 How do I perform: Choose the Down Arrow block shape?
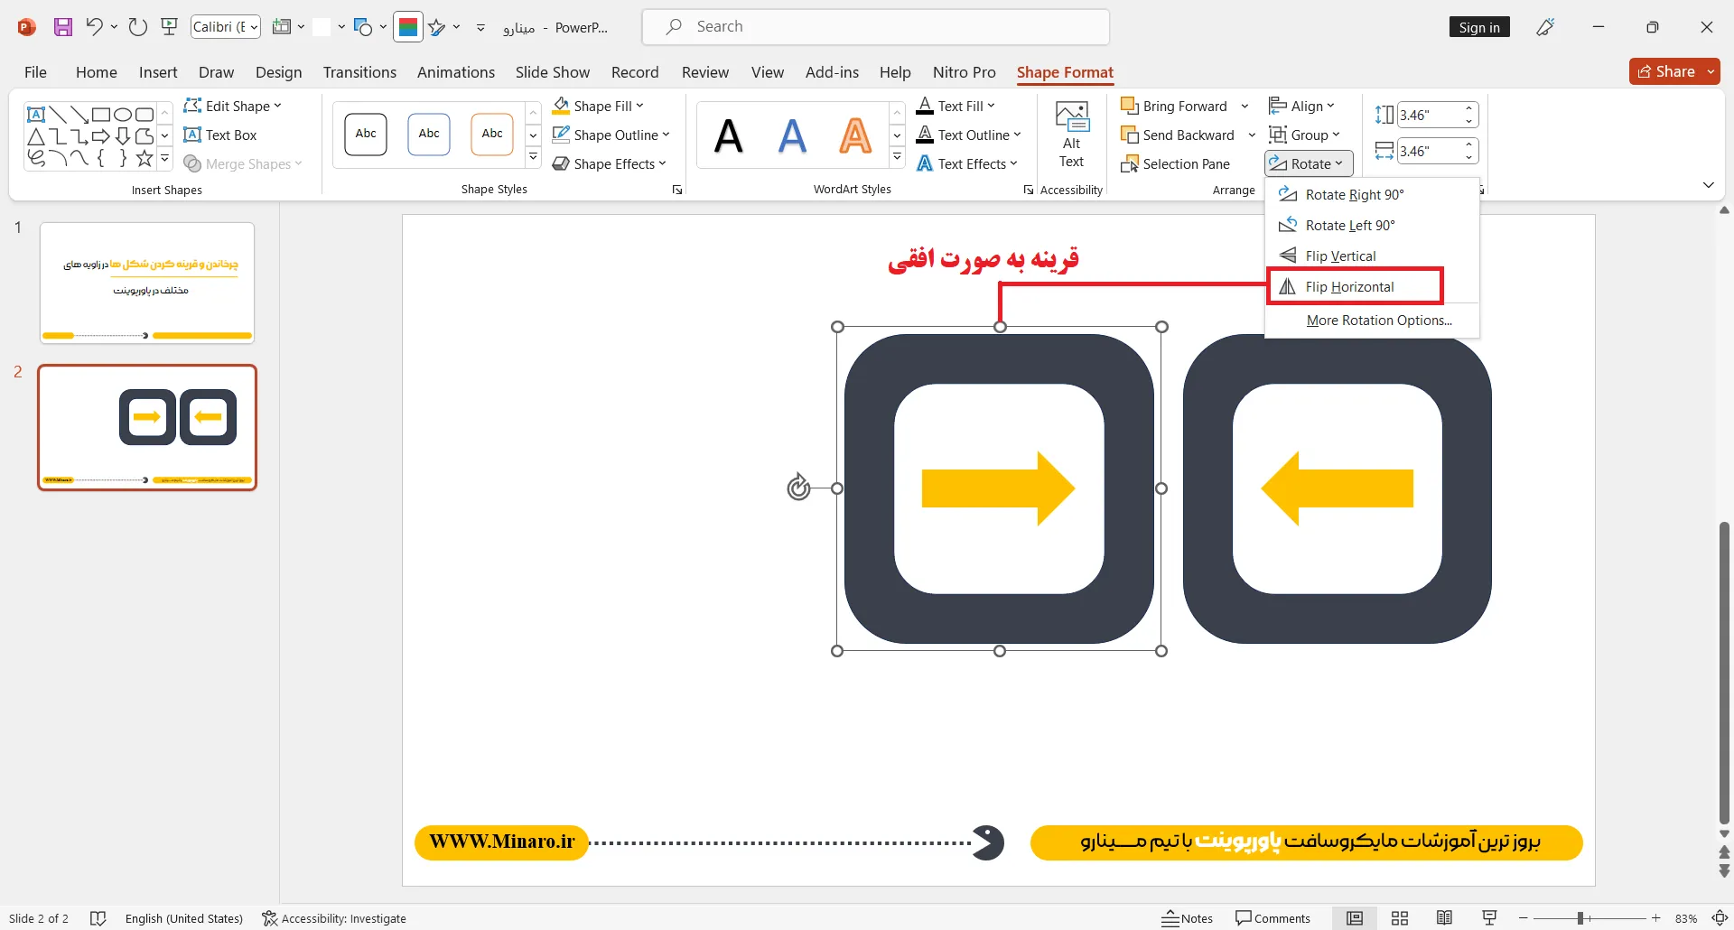123,136
